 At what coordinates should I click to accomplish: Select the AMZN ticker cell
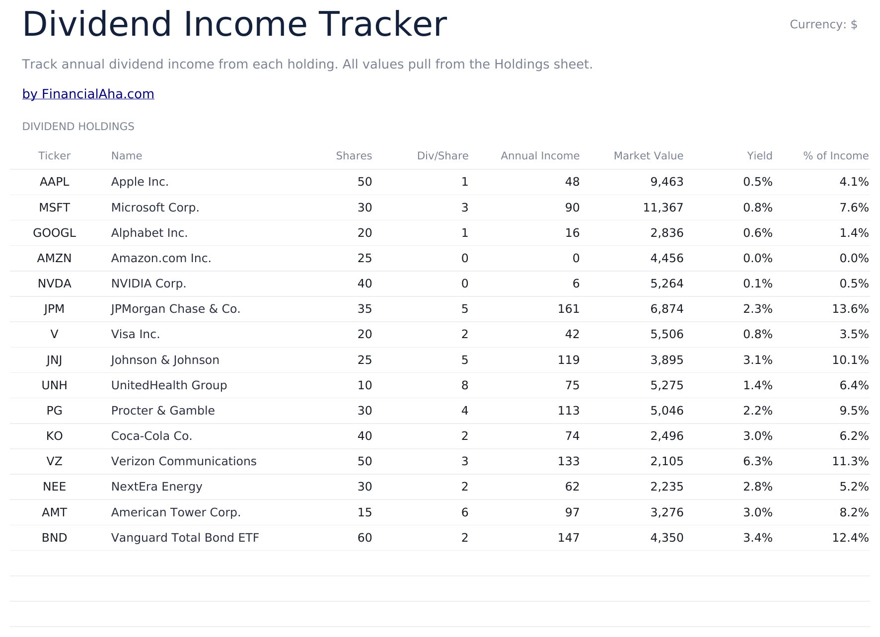click(55, 258)
